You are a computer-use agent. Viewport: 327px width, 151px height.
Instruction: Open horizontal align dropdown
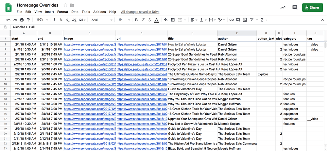(194, 20)
